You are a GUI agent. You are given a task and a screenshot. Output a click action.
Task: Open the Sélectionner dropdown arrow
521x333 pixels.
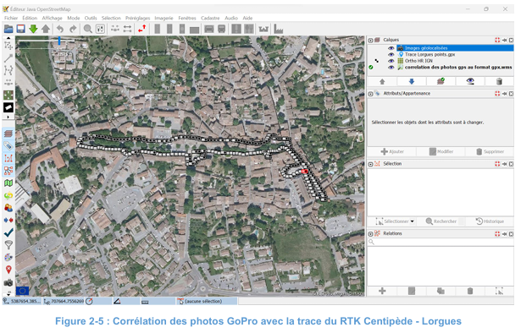coord(413,221)
